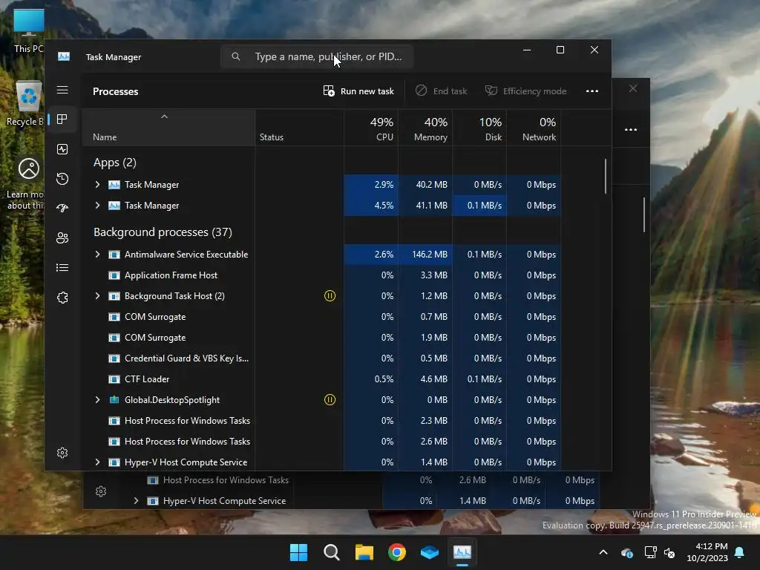This screenshot has width=760, height=570.
Task: Open Task Manager settings gear
Action: (x=62, y=453)
